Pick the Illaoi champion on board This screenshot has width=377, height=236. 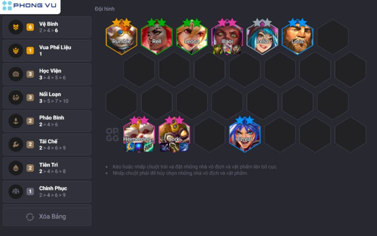coord(227,37)
